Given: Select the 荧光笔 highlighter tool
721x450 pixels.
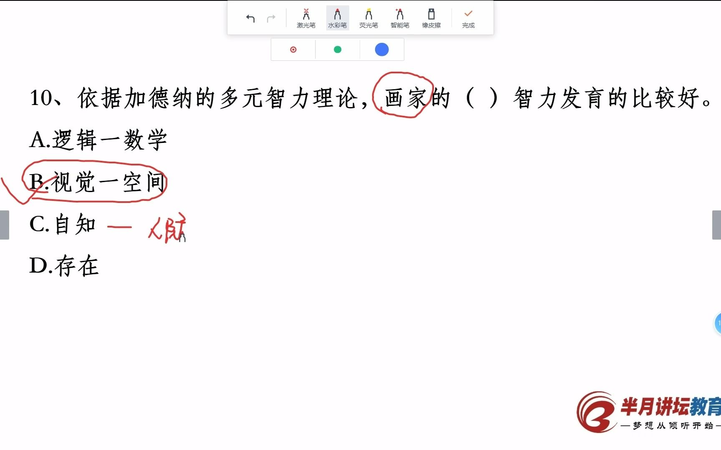Looking at the screenshot, I should 368,18.
